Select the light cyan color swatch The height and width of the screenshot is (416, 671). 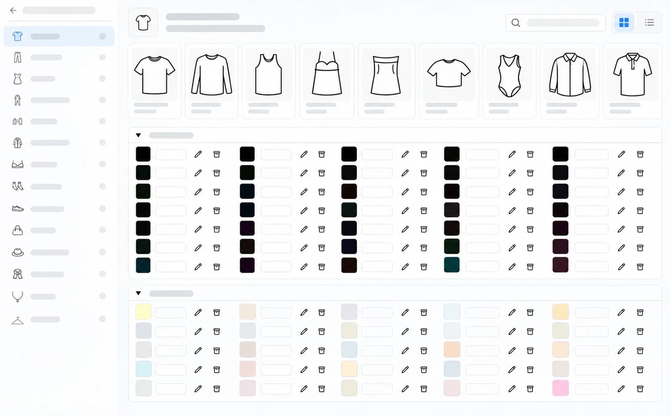pos(143,369)
